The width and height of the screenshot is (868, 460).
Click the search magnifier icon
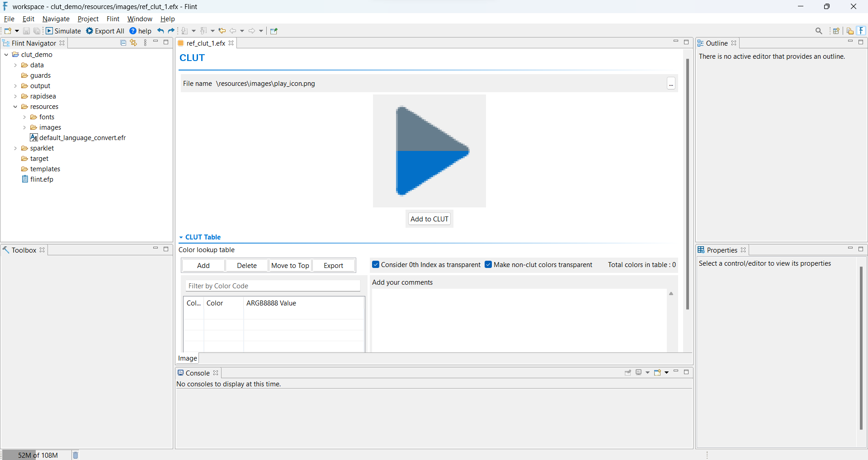(819, 31)
